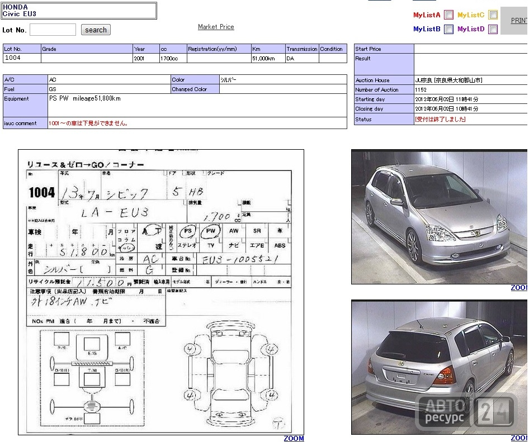Select the Color value シルバー
Image resolution: width=529 pixels, height=442 pixels.
point(228,79)
